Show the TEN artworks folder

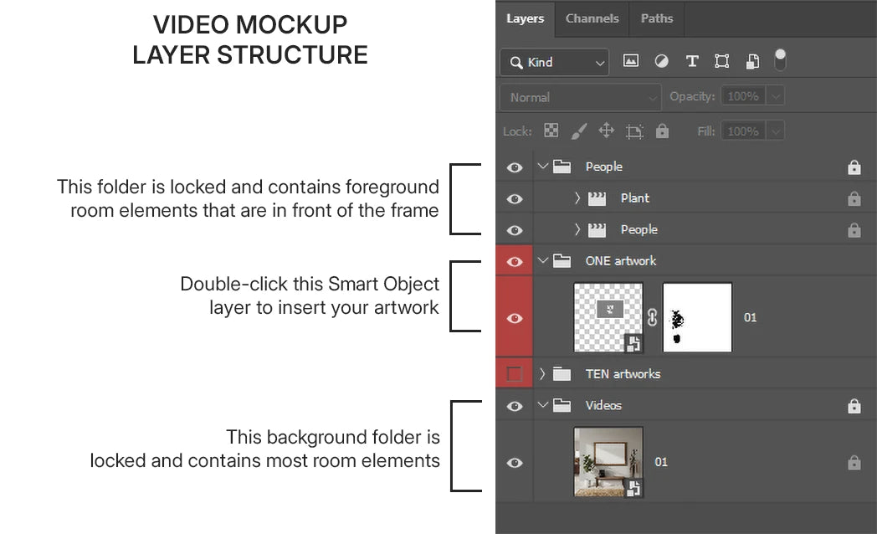515,374
